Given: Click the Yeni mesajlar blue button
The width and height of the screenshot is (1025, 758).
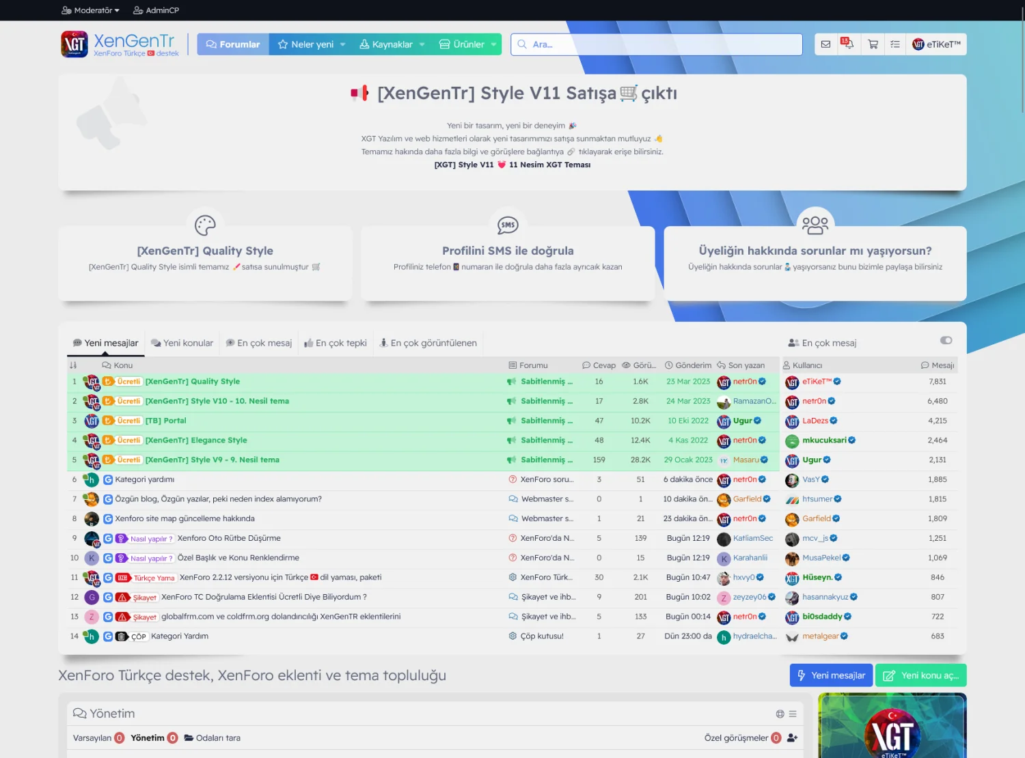Looking at the screenshot, I should point(831,675).
